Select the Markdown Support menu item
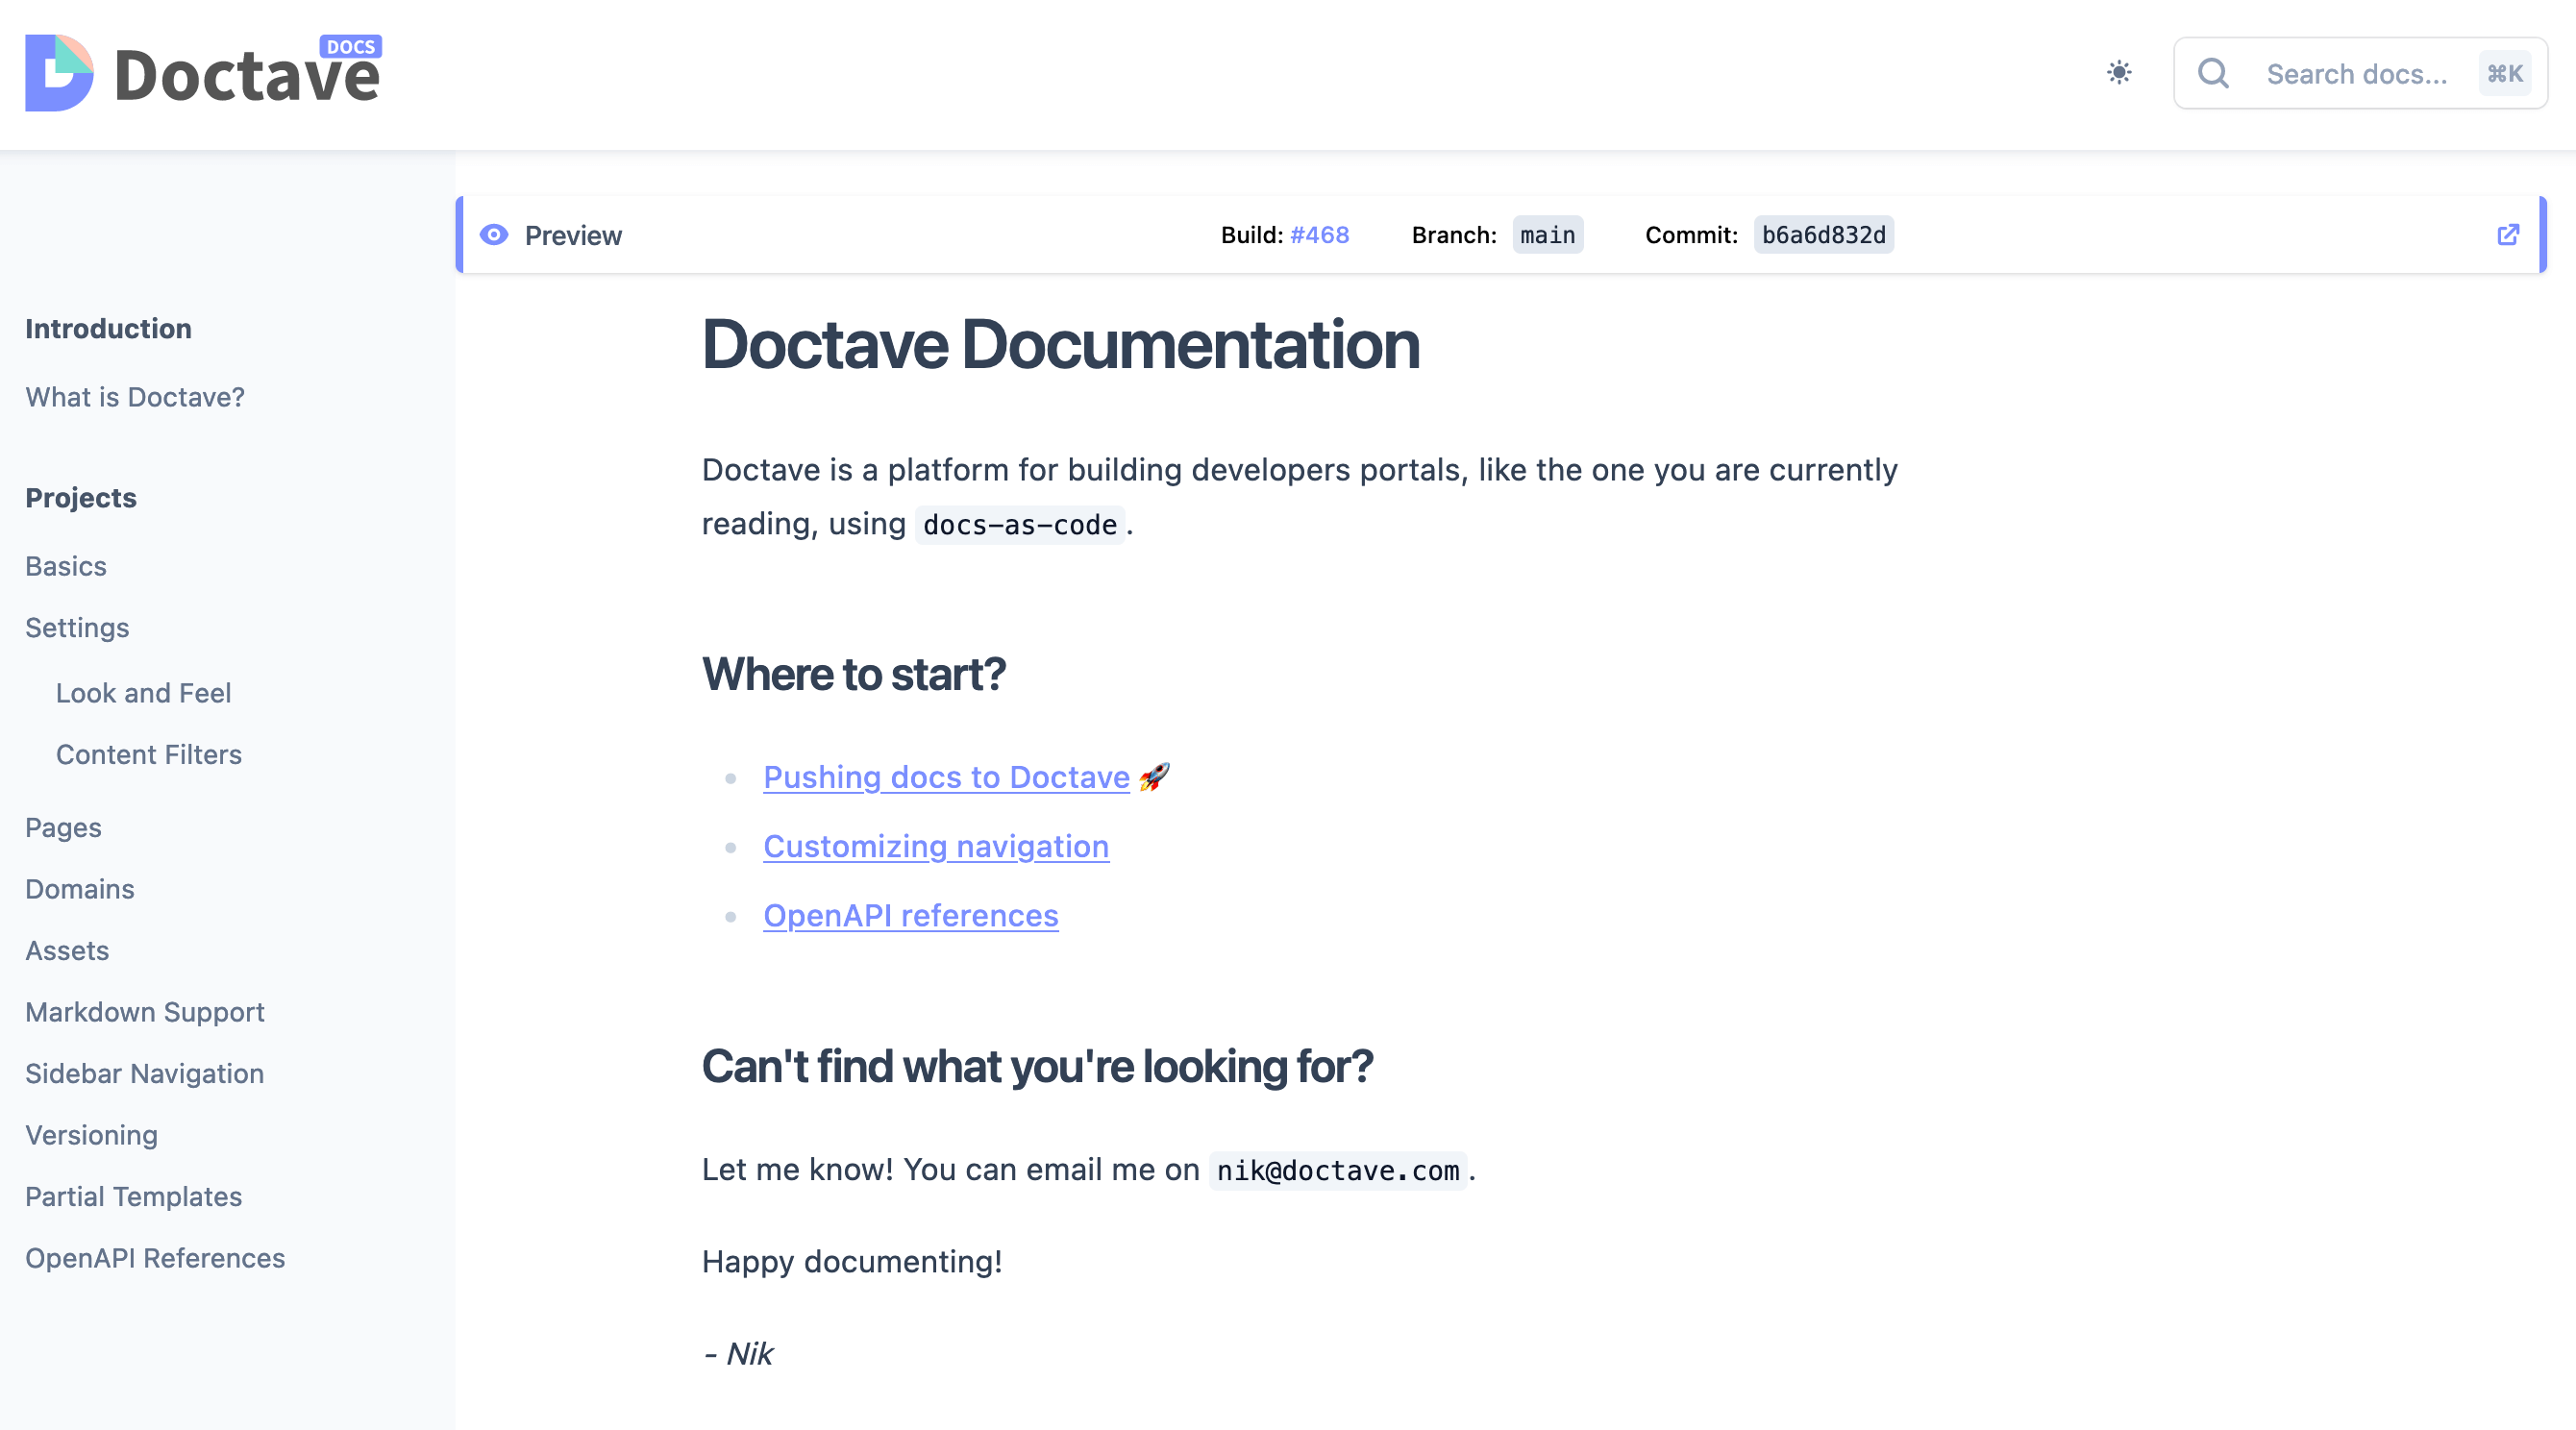 point(144,1011)
